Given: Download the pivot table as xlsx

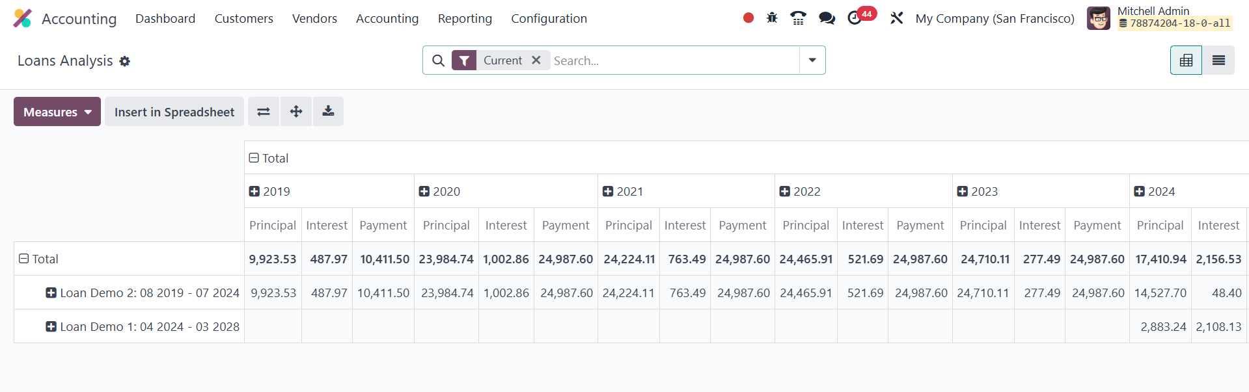Looking at the screenshot, I should pyautogui.click(x=328, y=112).
